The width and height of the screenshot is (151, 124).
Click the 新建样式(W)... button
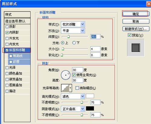(136, 29)
